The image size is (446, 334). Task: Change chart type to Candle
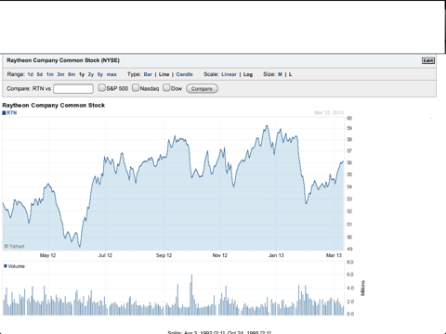click(185, 74)
